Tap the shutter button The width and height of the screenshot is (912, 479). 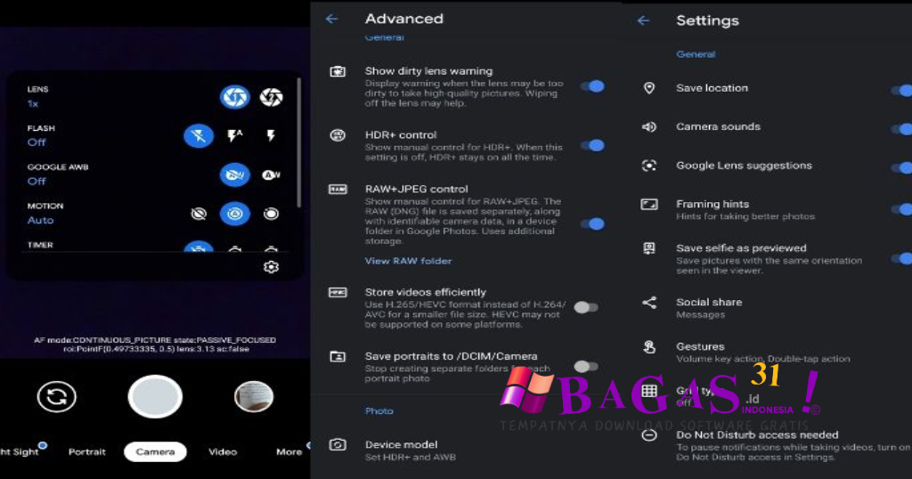[155, 396]
